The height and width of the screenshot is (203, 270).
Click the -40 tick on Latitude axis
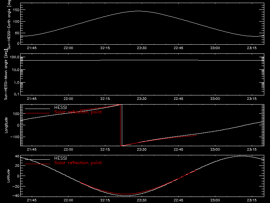16,196
